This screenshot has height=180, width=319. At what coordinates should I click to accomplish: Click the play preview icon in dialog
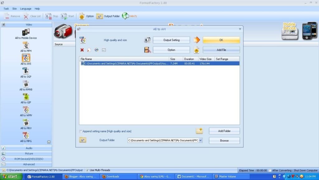point(97,50)
